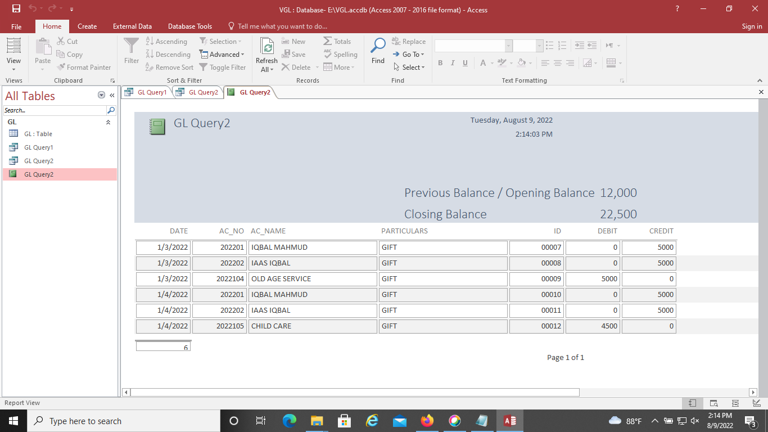Open Selection filter dropdown
Viewport: 768px width, 432px height.
tap(220, 42)
